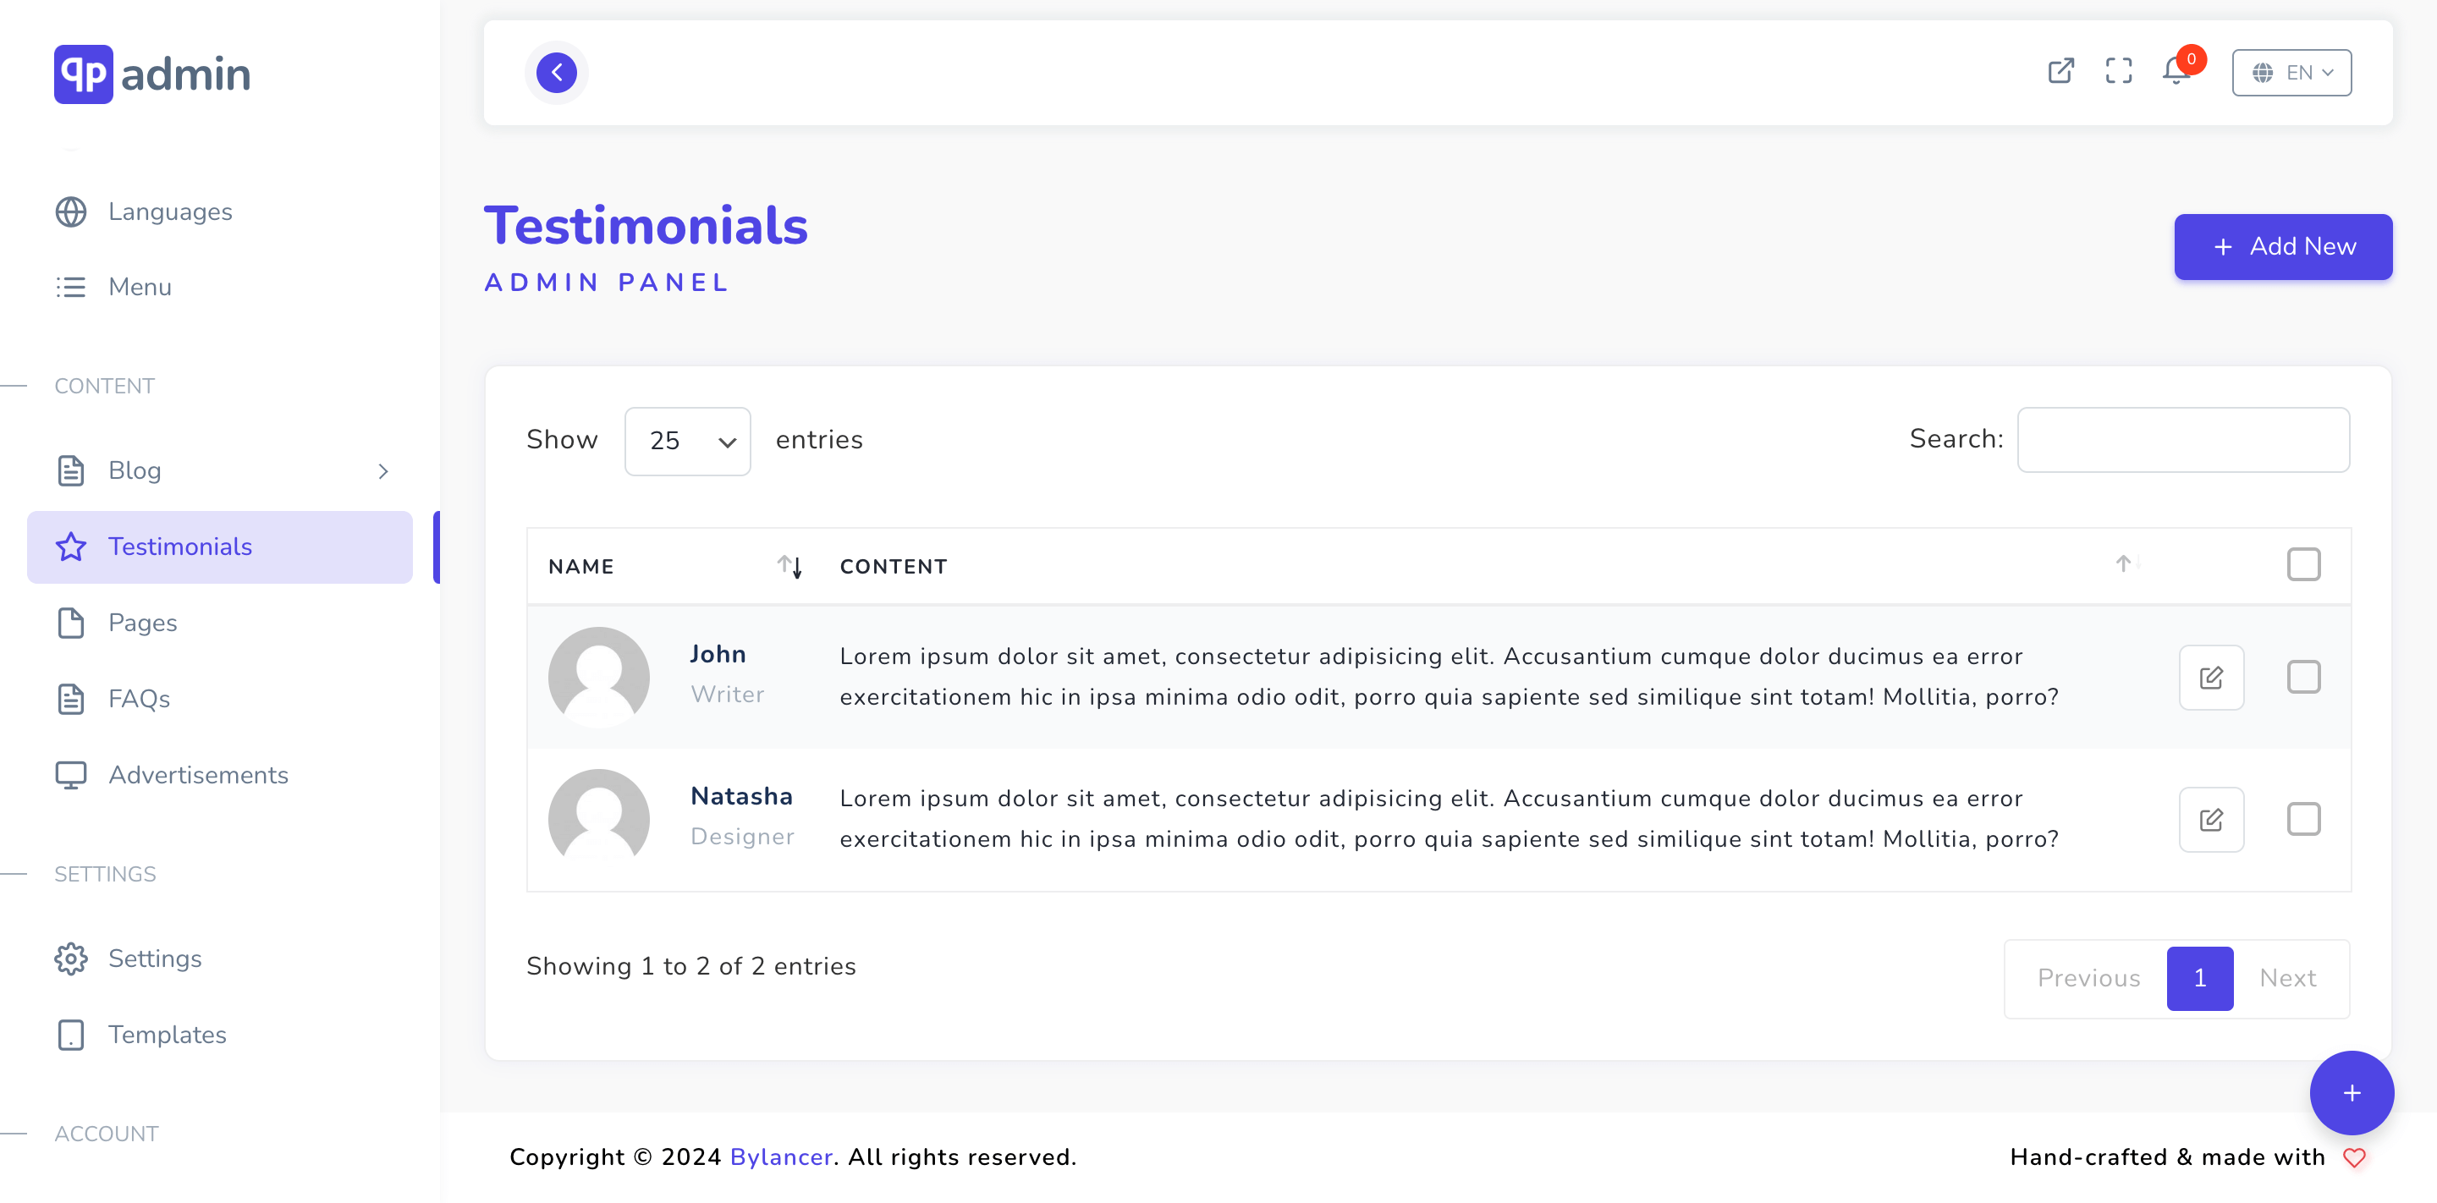Edit John's testimonial with pencil icon
The image size is (2437, 1203).
2211,677
